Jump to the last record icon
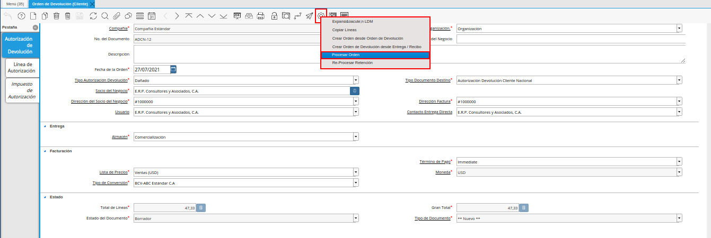711x238 pixels. point(223,16)
